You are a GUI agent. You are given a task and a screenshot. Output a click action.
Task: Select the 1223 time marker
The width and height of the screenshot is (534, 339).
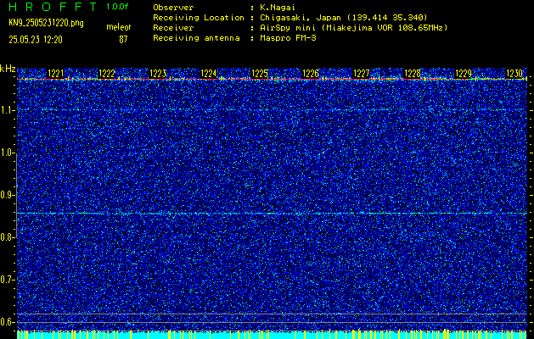pyautogui.click(x=157, y=73)
